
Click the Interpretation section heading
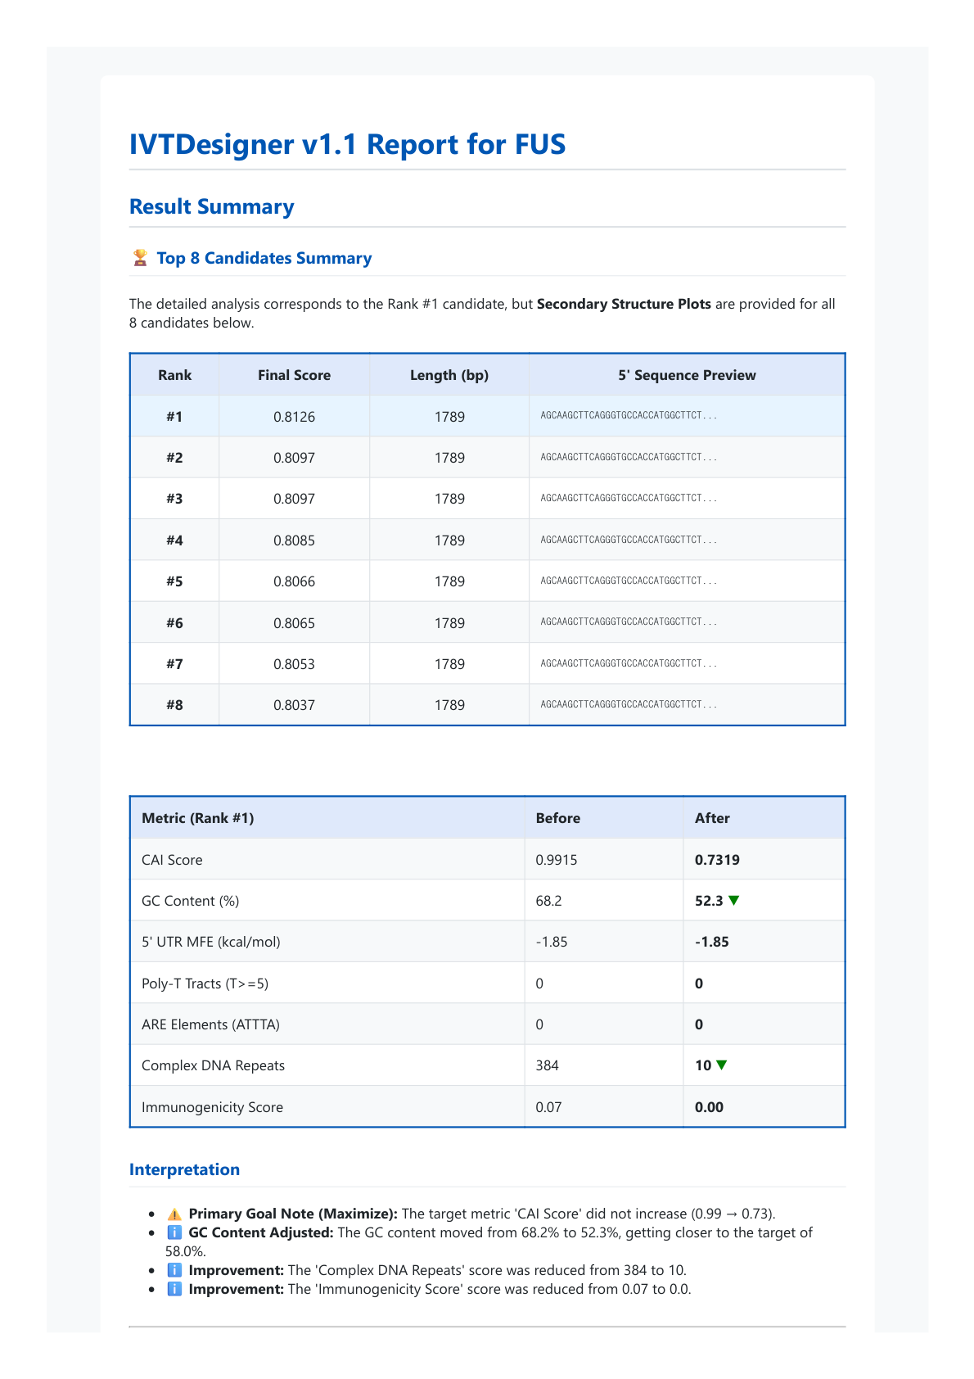(x=184, y=1169)
